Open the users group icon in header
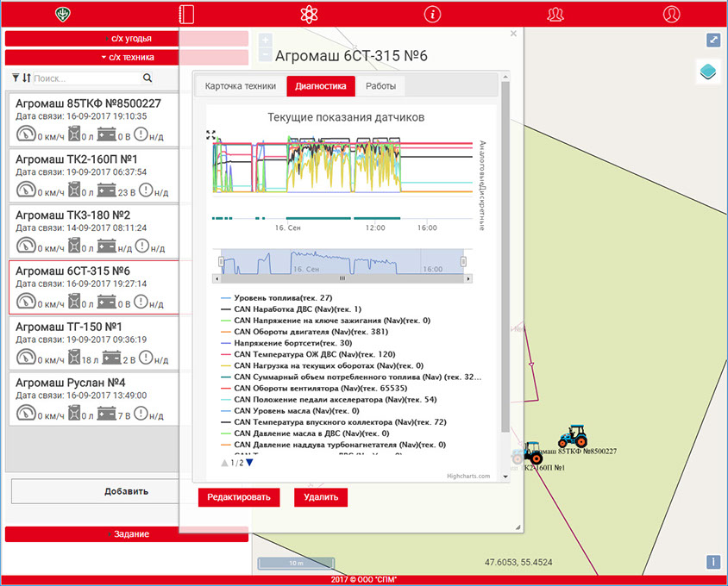Image resolution: width=728 pixels, height=586 pixels. (556, 14)
